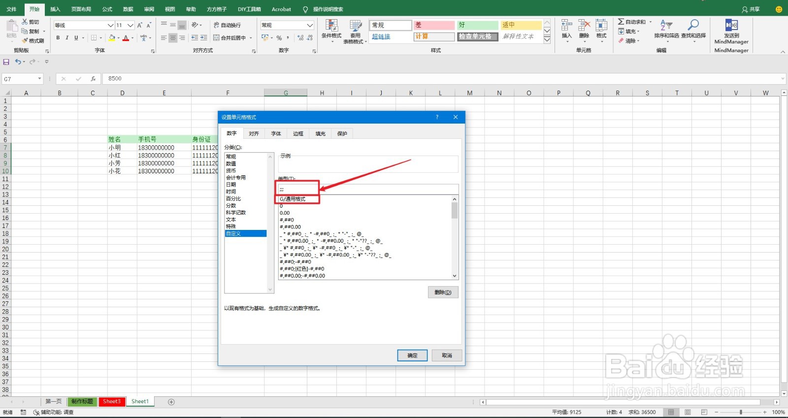Viewport: 788px width, 418px height.
Task: Click the Save icon in the quick access toolbar
Action: click(x=6, y=62)
